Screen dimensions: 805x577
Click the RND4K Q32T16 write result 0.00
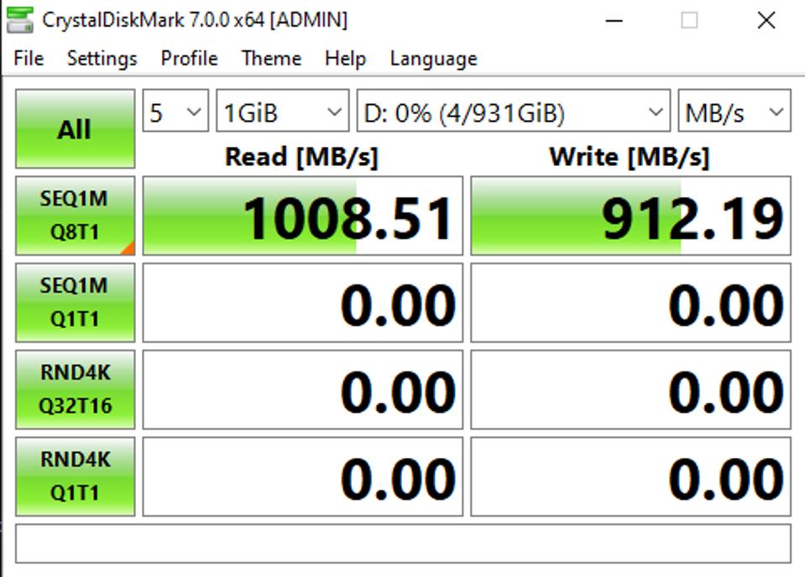[630, 389]
